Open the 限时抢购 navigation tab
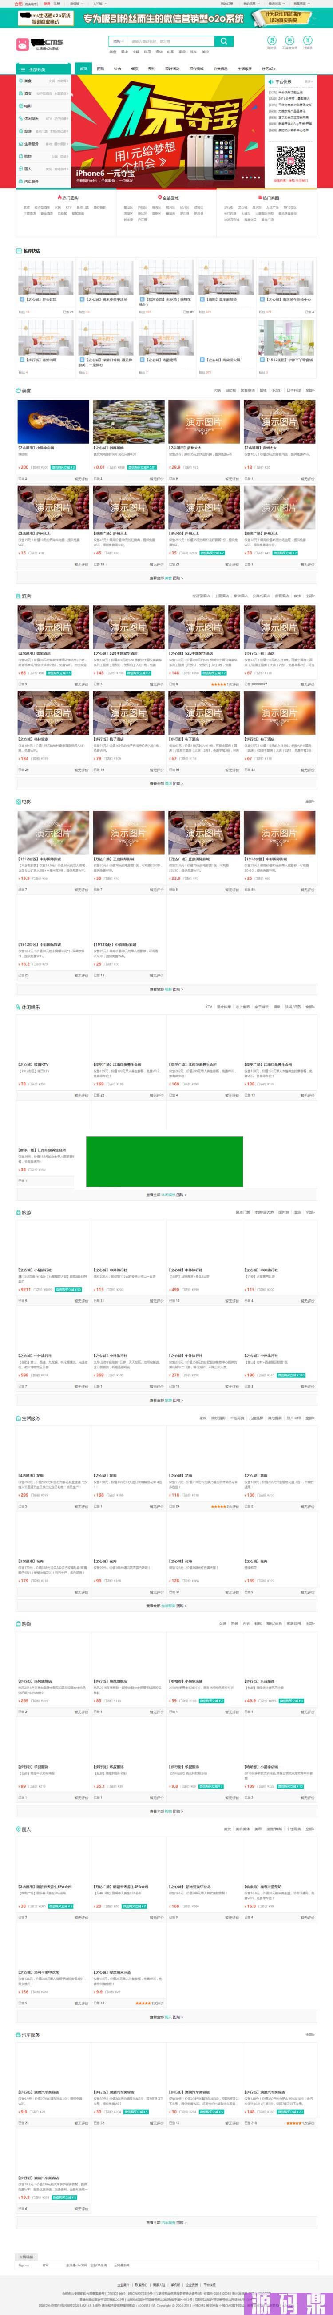This screenshot has height=2315, width=333. [x=172, y=68]
